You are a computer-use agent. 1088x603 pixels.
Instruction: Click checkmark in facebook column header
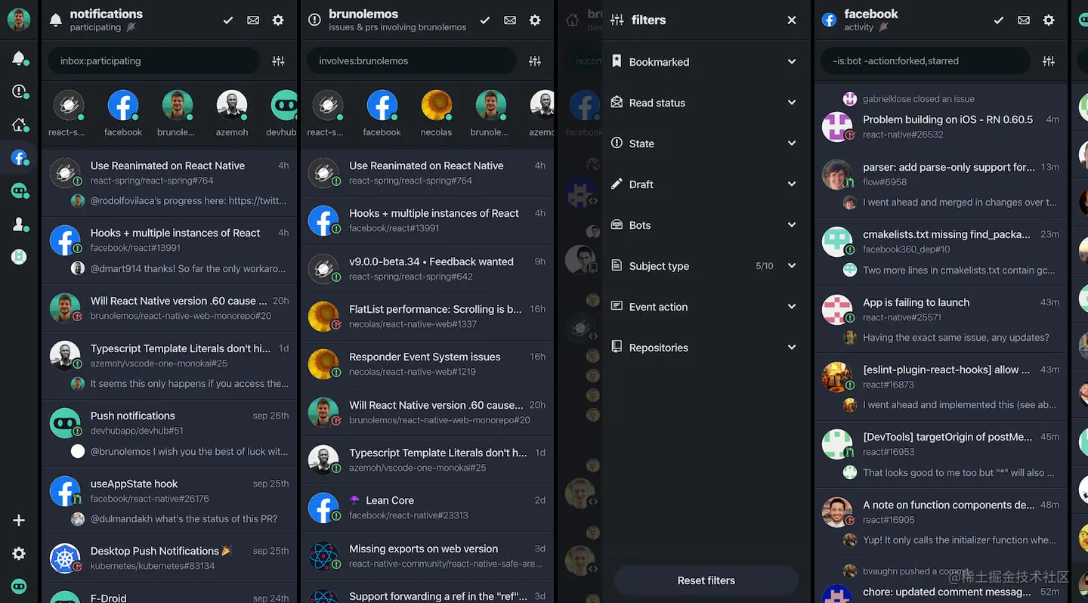click(998, 20)
